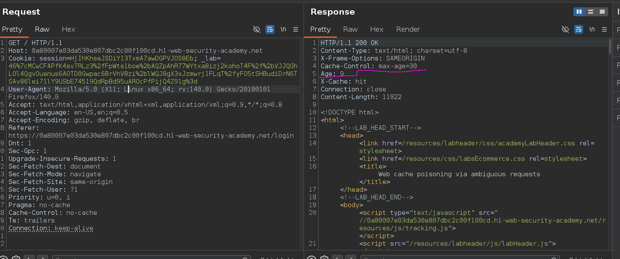Click the 'Sec-Fetch-Site: same-origin' header

click(x=60, y=182)
